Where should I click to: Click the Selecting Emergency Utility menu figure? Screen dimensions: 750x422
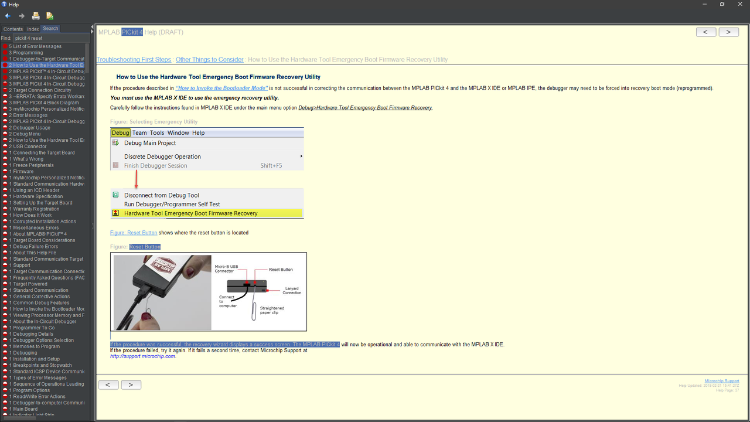pos(207,173)
